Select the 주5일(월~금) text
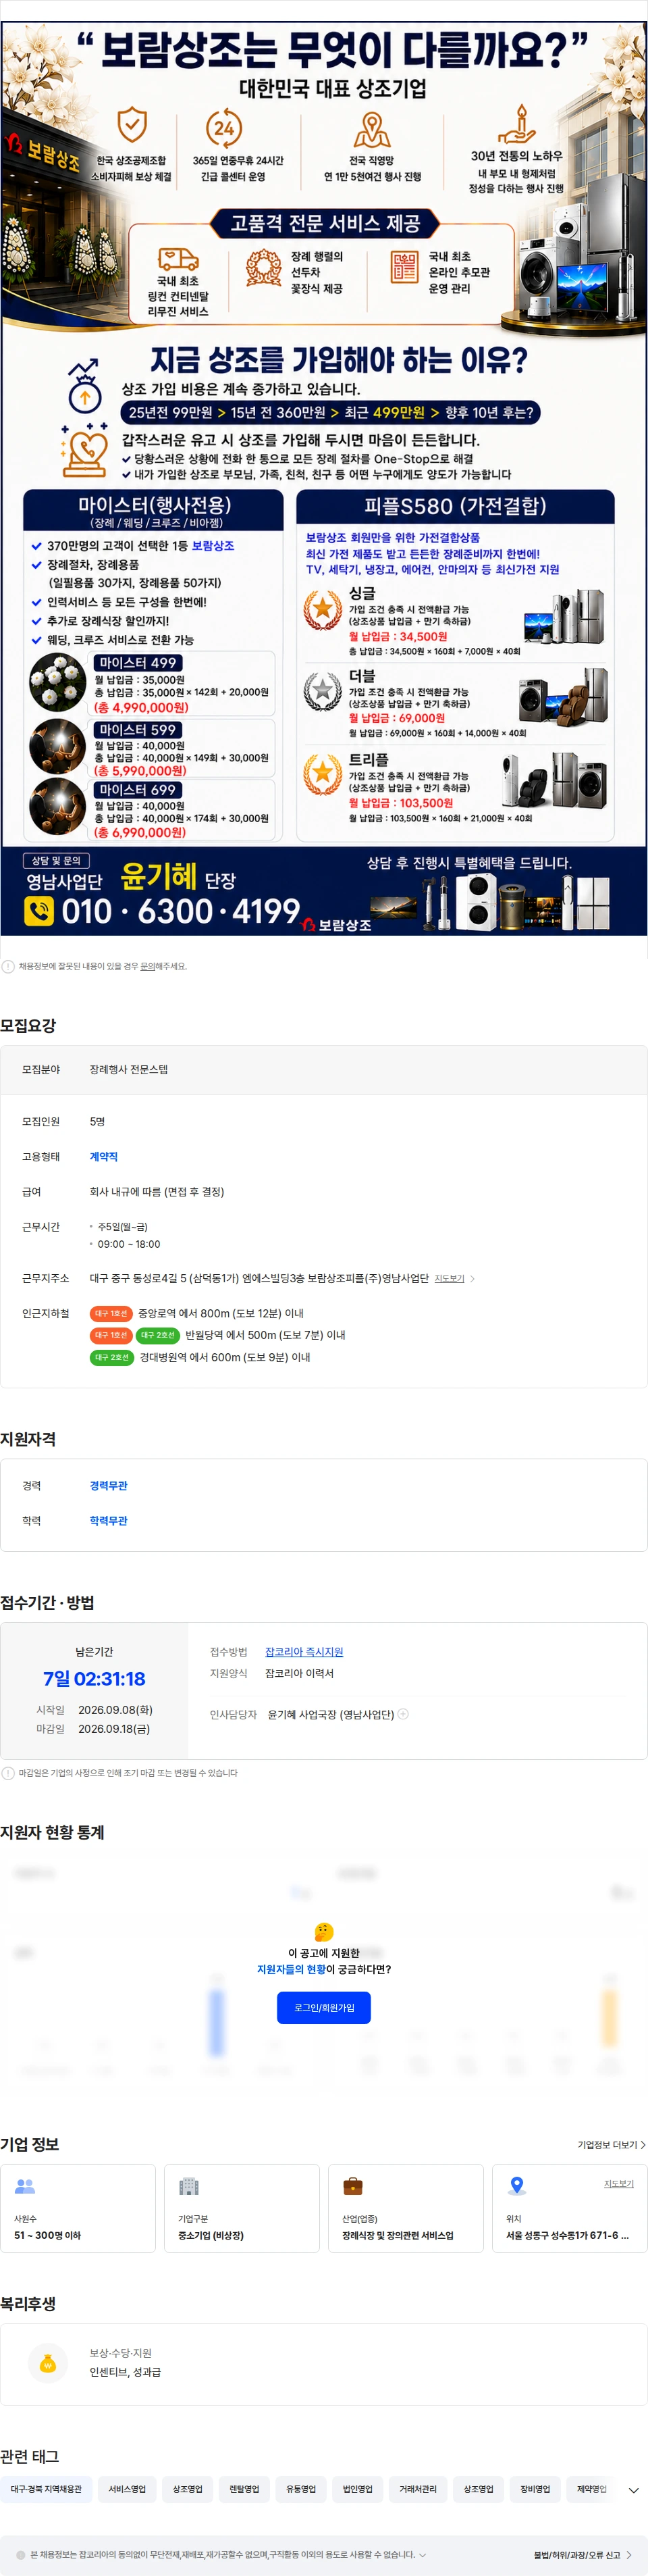Screen dimensions: 648x2576 tap(123, 1226)
